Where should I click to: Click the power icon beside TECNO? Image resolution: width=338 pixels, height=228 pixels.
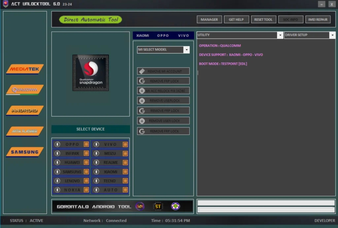click(96, 180)
